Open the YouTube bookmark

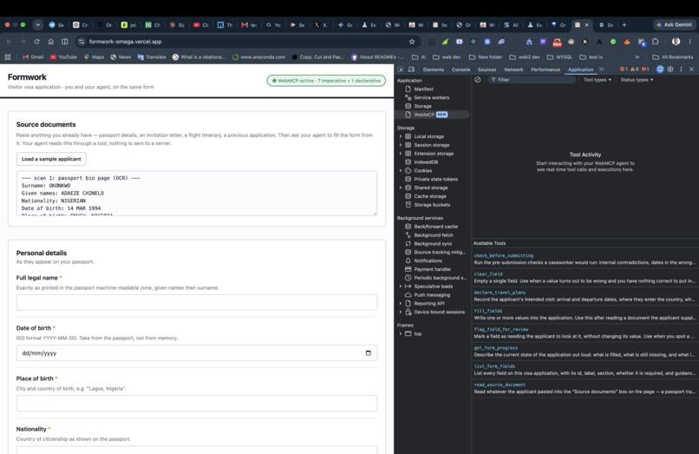pos(63,56)
